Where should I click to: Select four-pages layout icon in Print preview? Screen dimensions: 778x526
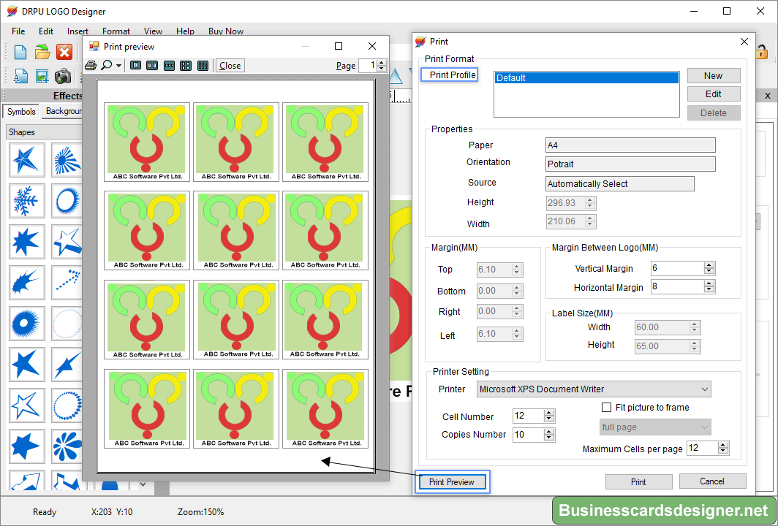point(186,66)
